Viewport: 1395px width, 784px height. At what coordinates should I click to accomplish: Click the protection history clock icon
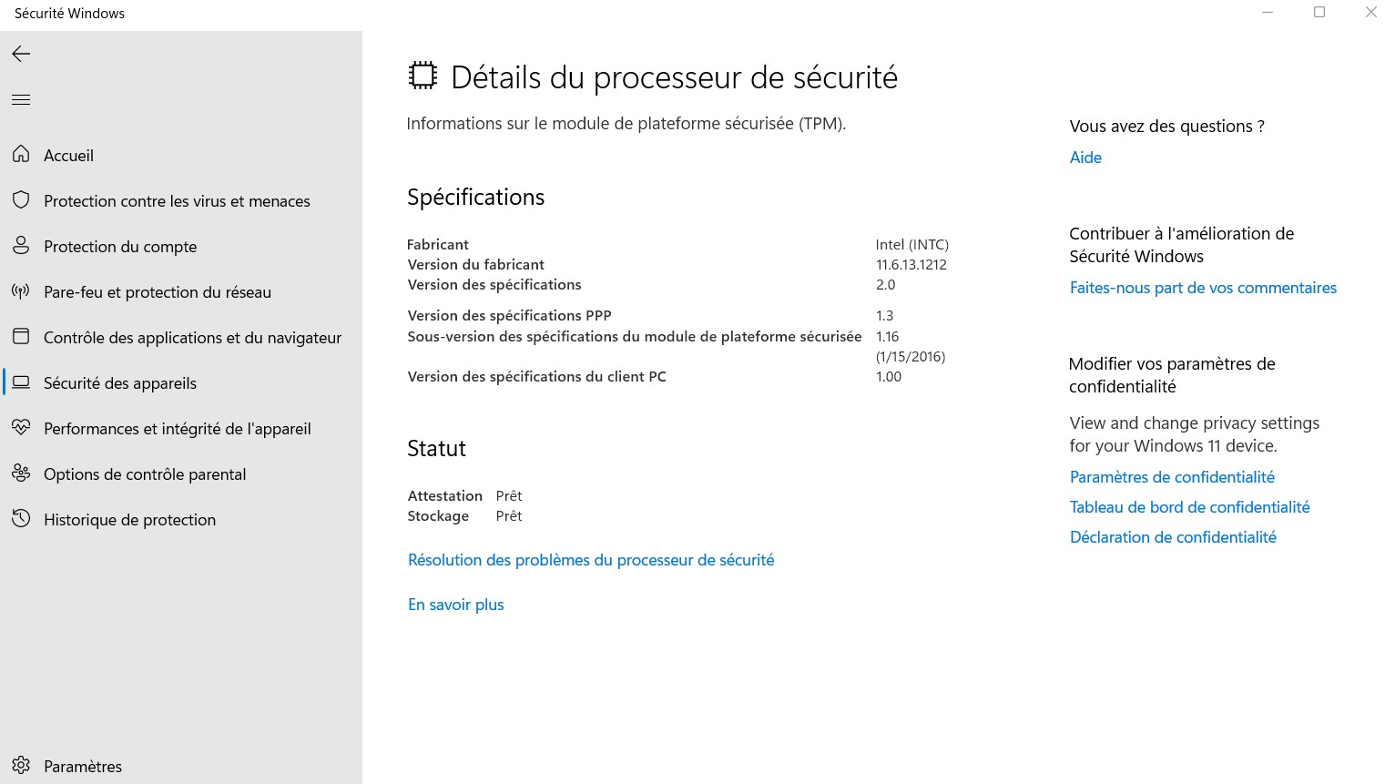click(x=21, y=519)
